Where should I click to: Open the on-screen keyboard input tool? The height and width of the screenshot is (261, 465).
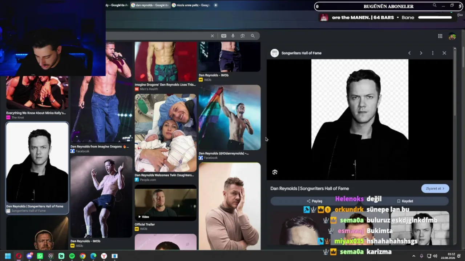(224, 36)
